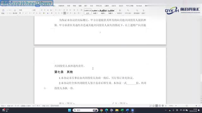Click the text 共同投资人承担违约责任
The height and width of the screenshot is (113, 202).
click(x=69, y=66)
